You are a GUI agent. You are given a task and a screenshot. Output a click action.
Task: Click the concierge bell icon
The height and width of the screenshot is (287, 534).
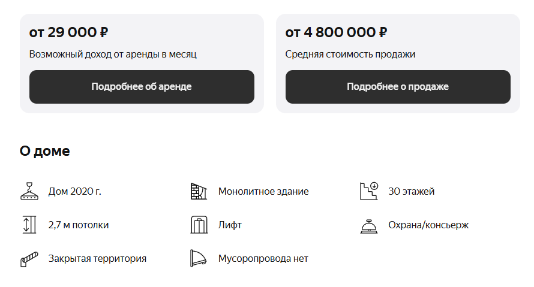click(369, 226)
